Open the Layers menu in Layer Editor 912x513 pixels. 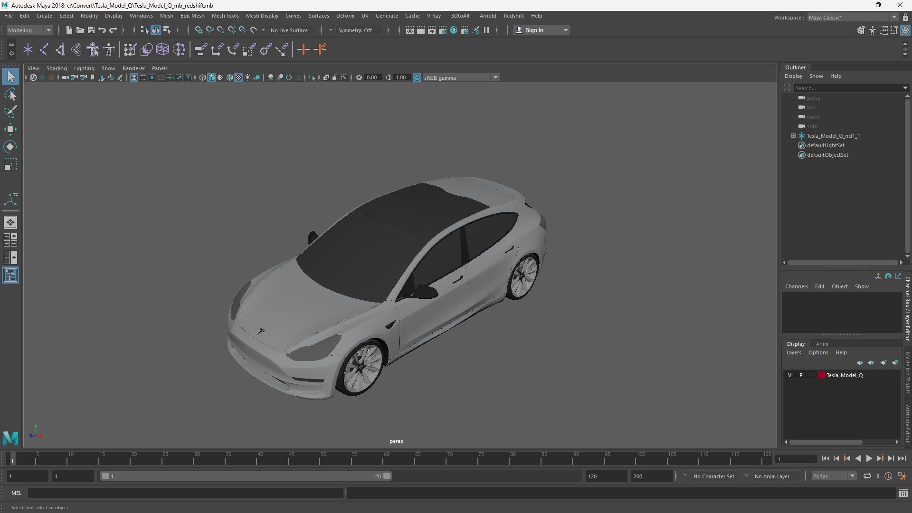click(793, 352)
